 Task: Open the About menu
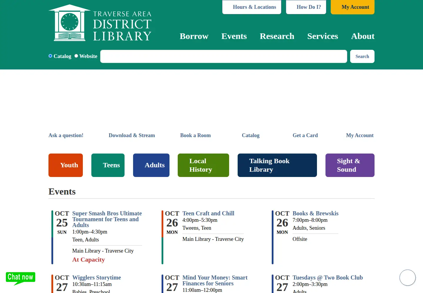pos(363,36)
